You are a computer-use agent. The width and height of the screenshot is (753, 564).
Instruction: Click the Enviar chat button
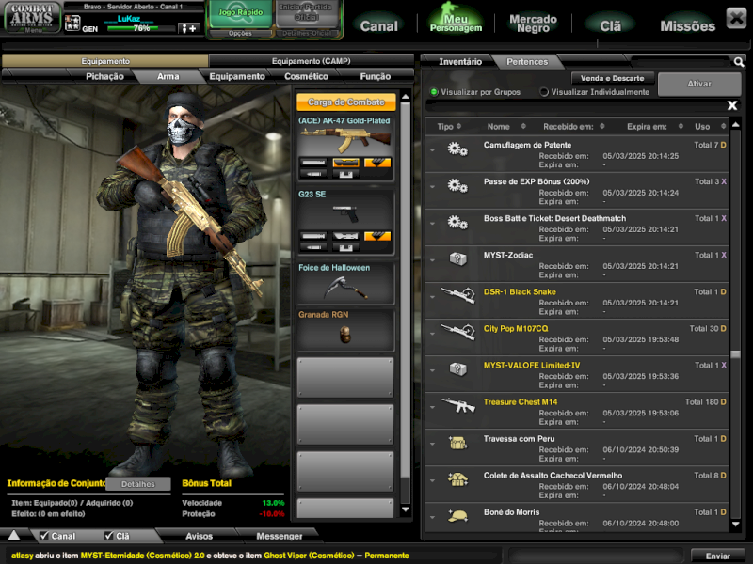[717, 556]
